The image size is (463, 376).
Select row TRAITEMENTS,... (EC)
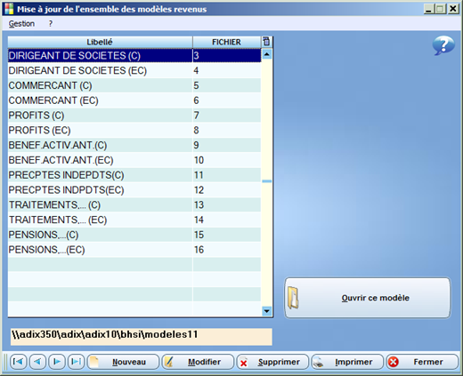134,220
